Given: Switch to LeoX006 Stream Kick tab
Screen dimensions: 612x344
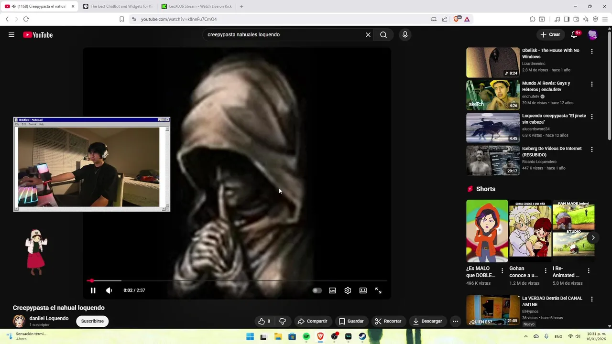Looking at the screenshot, I should (196, 6).
